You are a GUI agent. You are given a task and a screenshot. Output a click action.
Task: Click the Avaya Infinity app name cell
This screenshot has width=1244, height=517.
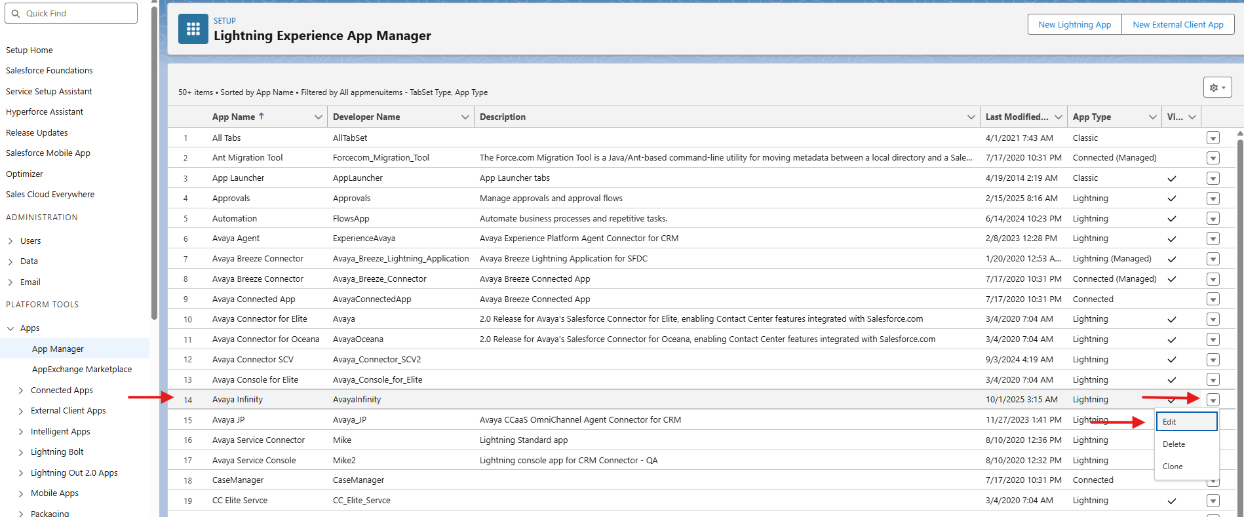pyautogui.click(x=237, y=400)
